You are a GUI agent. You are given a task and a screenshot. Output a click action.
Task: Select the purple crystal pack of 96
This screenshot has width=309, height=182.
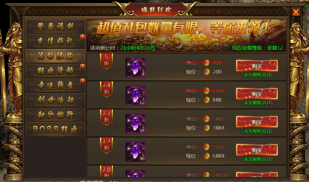pos(136,152)
